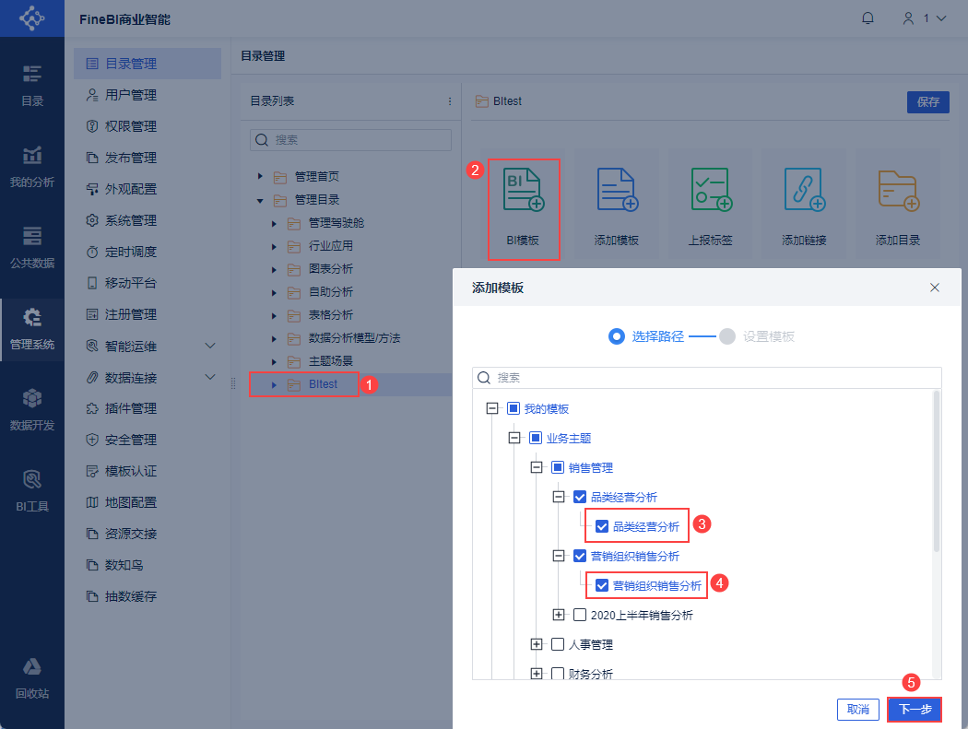This screenshot has height=729, width=968.
Task: Click the template search field in dialog
Action: [x=707, y=378]
